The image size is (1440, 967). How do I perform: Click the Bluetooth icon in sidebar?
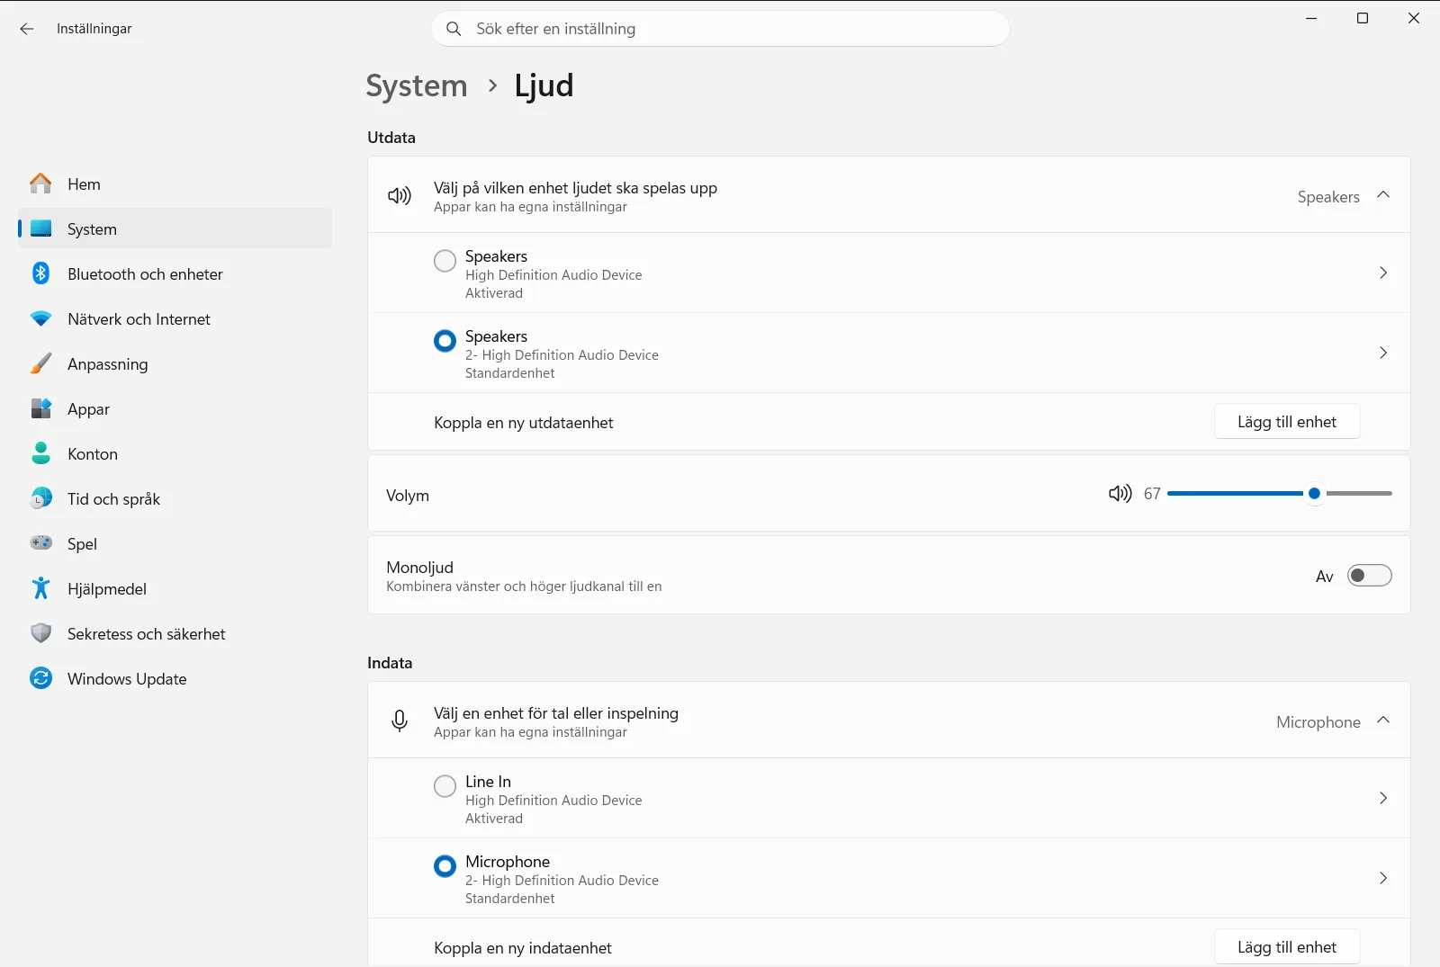coord(40,273)
